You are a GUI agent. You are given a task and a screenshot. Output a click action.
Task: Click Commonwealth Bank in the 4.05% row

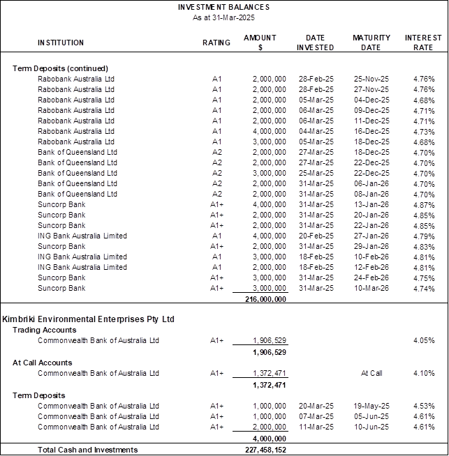(x=98, y=340)
